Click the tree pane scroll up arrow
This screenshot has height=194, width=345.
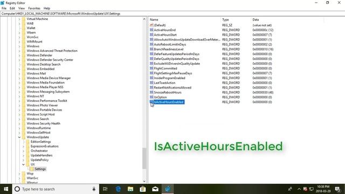[x=144, y=19]
